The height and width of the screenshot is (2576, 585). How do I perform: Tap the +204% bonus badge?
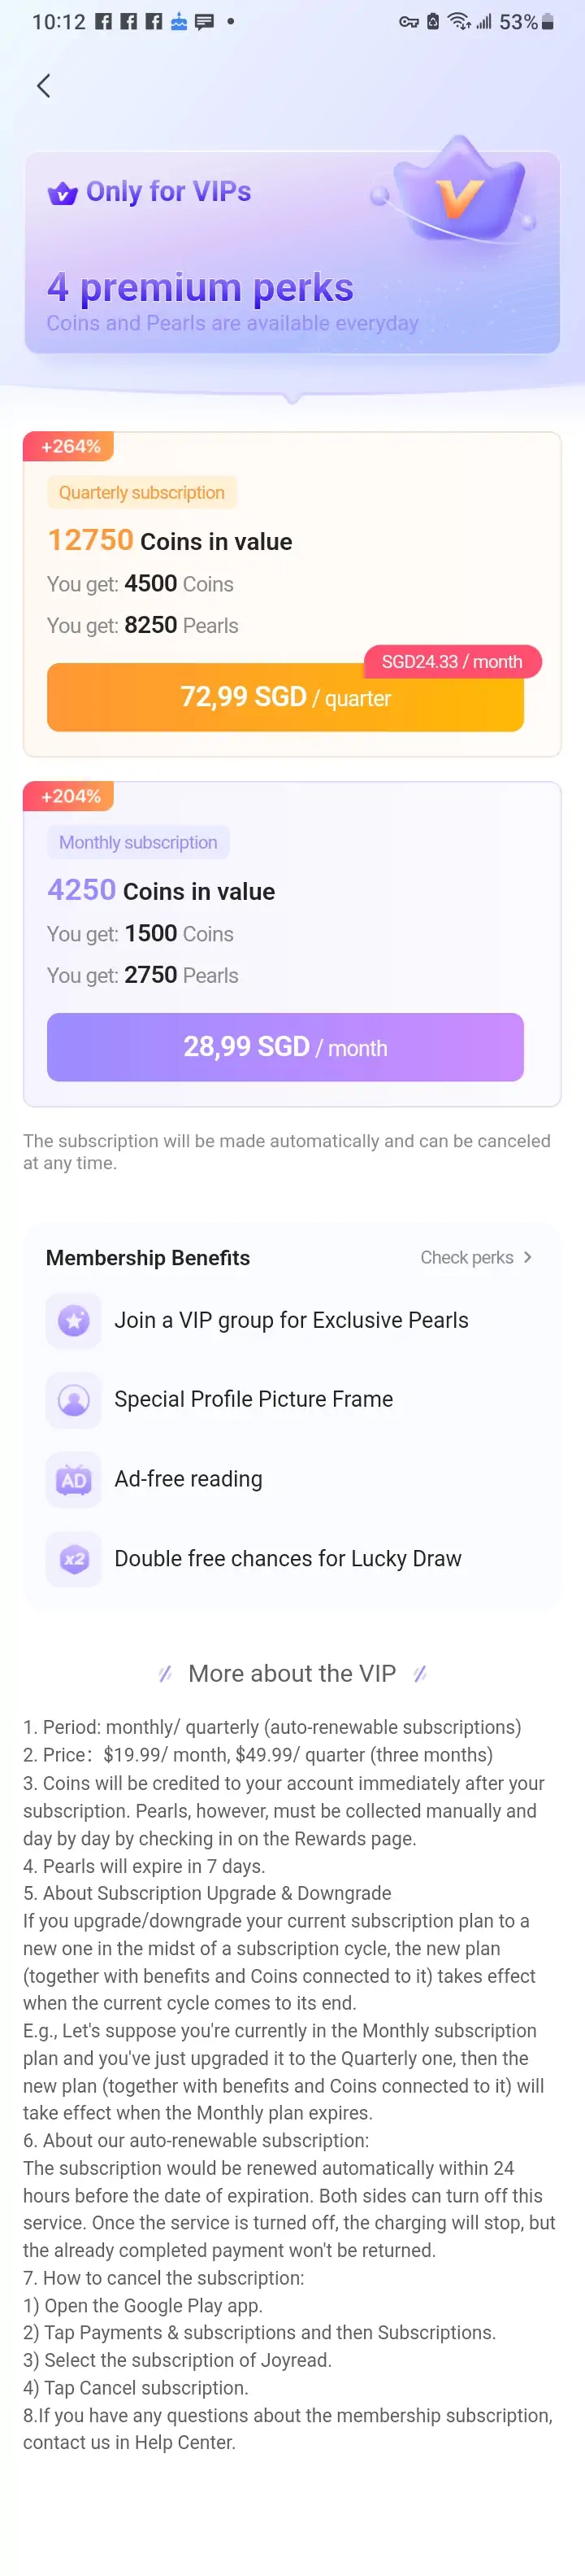coord(70,796)
